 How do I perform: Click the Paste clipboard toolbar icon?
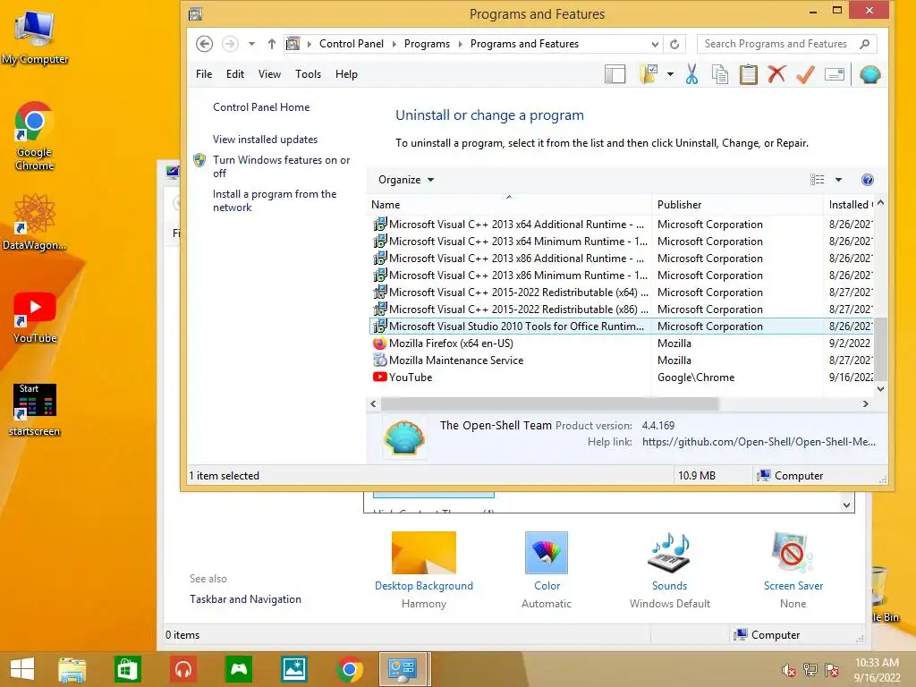[749, 75]
